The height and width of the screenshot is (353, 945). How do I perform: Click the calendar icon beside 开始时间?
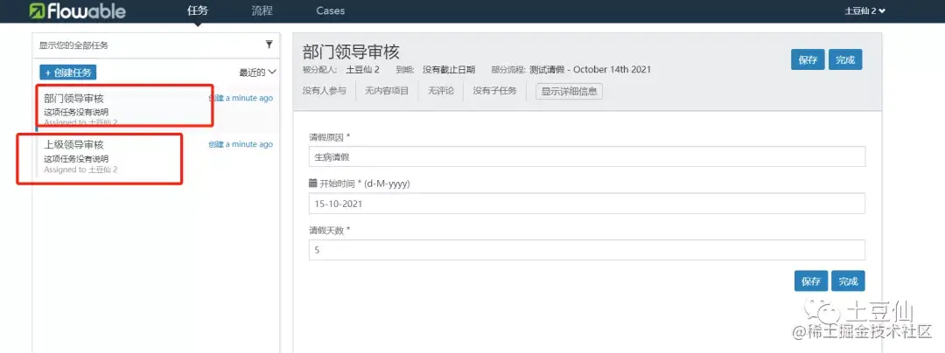[312, 183]
